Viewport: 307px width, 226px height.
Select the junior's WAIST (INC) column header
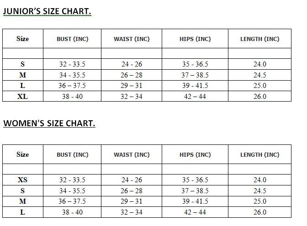132,39
